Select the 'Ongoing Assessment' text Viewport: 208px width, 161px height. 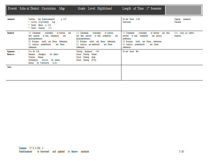pyautogui.click(x=183, y=19)
